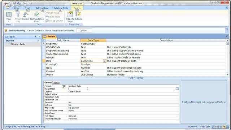This screenshot has height=130, width=231.
Task: Click the primary key row selector for StudentID
Action: pos(44,44)
